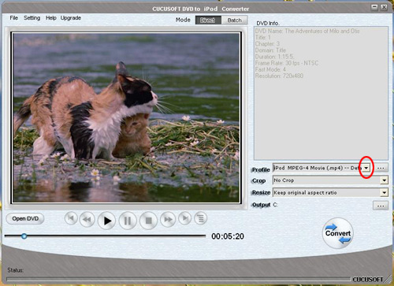Rewind using the fast-backward icon
The height and width of the screenshot is (286, 394).
pos(87,219)
